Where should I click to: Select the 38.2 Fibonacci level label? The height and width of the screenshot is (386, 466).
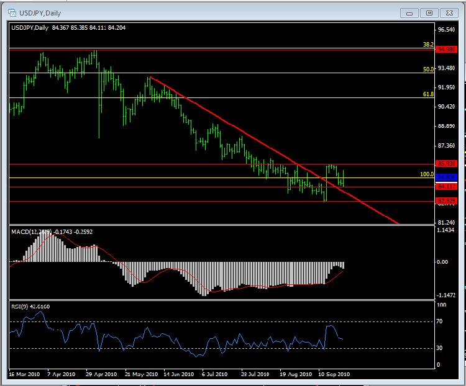click(427, 45)
